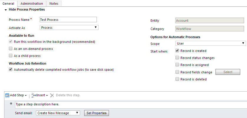Click the Insert step icon
The height and width of the screenshot is (118, 247).
pyautogui.click(x=34, y=95)
